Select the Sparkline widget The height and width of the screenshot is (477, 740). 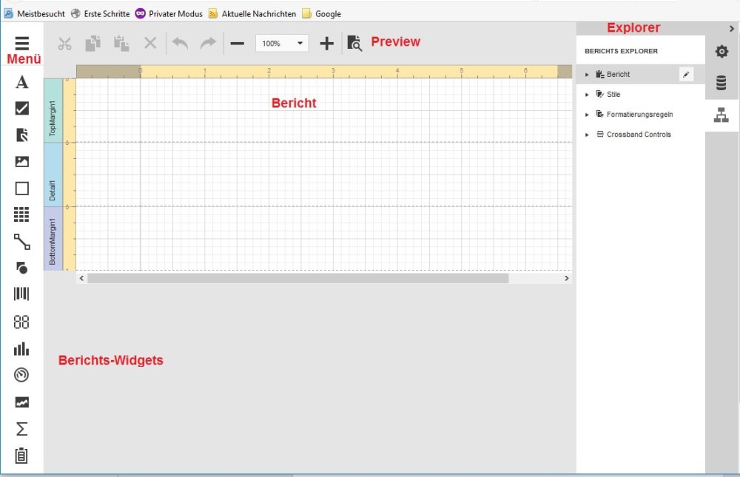click(x=21, y=402)
